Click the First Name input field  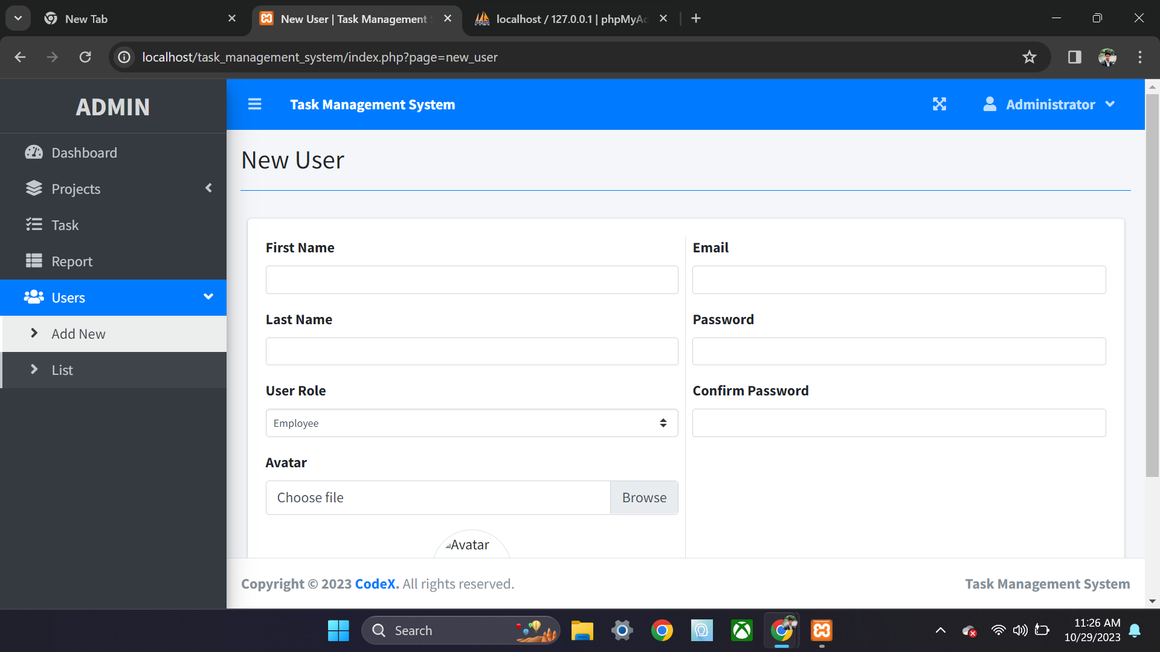click(x=471, y=280)
